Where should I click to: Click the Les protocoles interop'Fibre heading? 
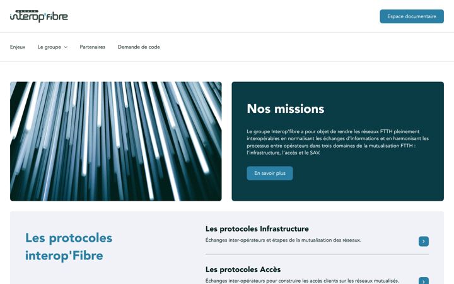(x=69, y=247)
